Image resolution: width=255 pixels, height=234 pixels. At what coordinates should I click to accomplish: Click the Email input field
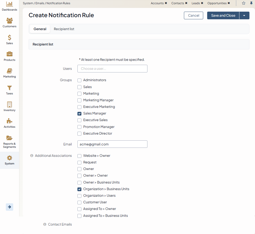point(112,144)
